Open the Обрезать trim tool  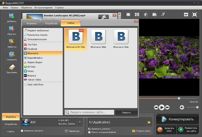[12, 31]
